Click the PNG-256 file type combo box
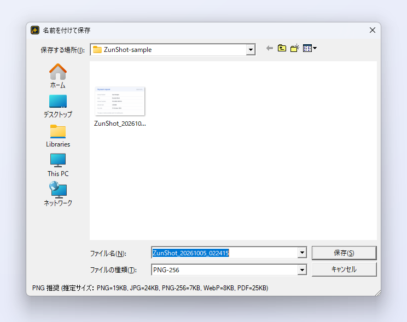 [229, 270]
